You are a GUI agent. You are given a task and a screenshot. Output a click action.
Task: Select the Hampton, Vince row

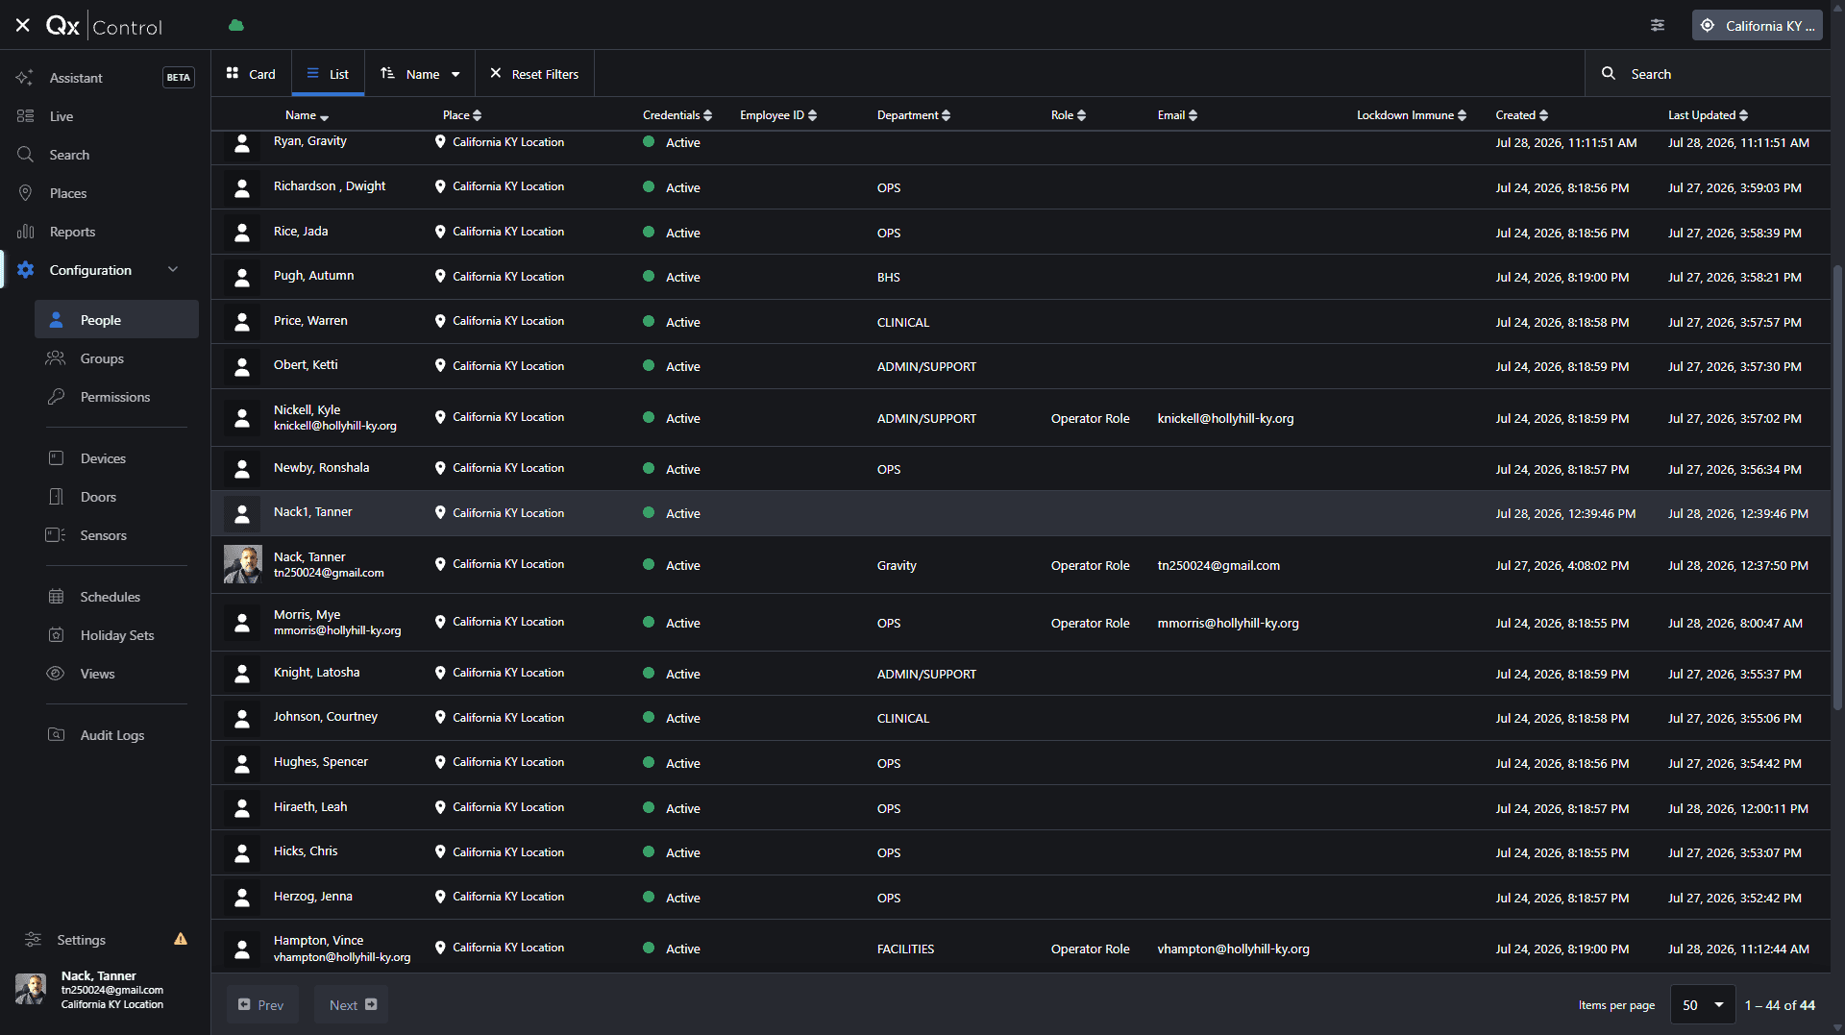pyautogui.click(x=1021, y=949)
